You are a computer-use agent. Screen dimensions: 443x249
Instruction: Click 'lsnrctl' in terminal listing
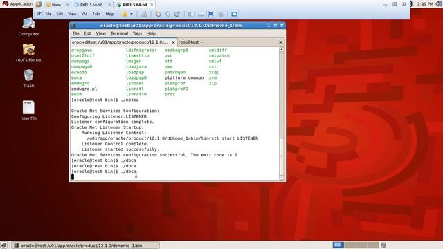coord(135,89)
